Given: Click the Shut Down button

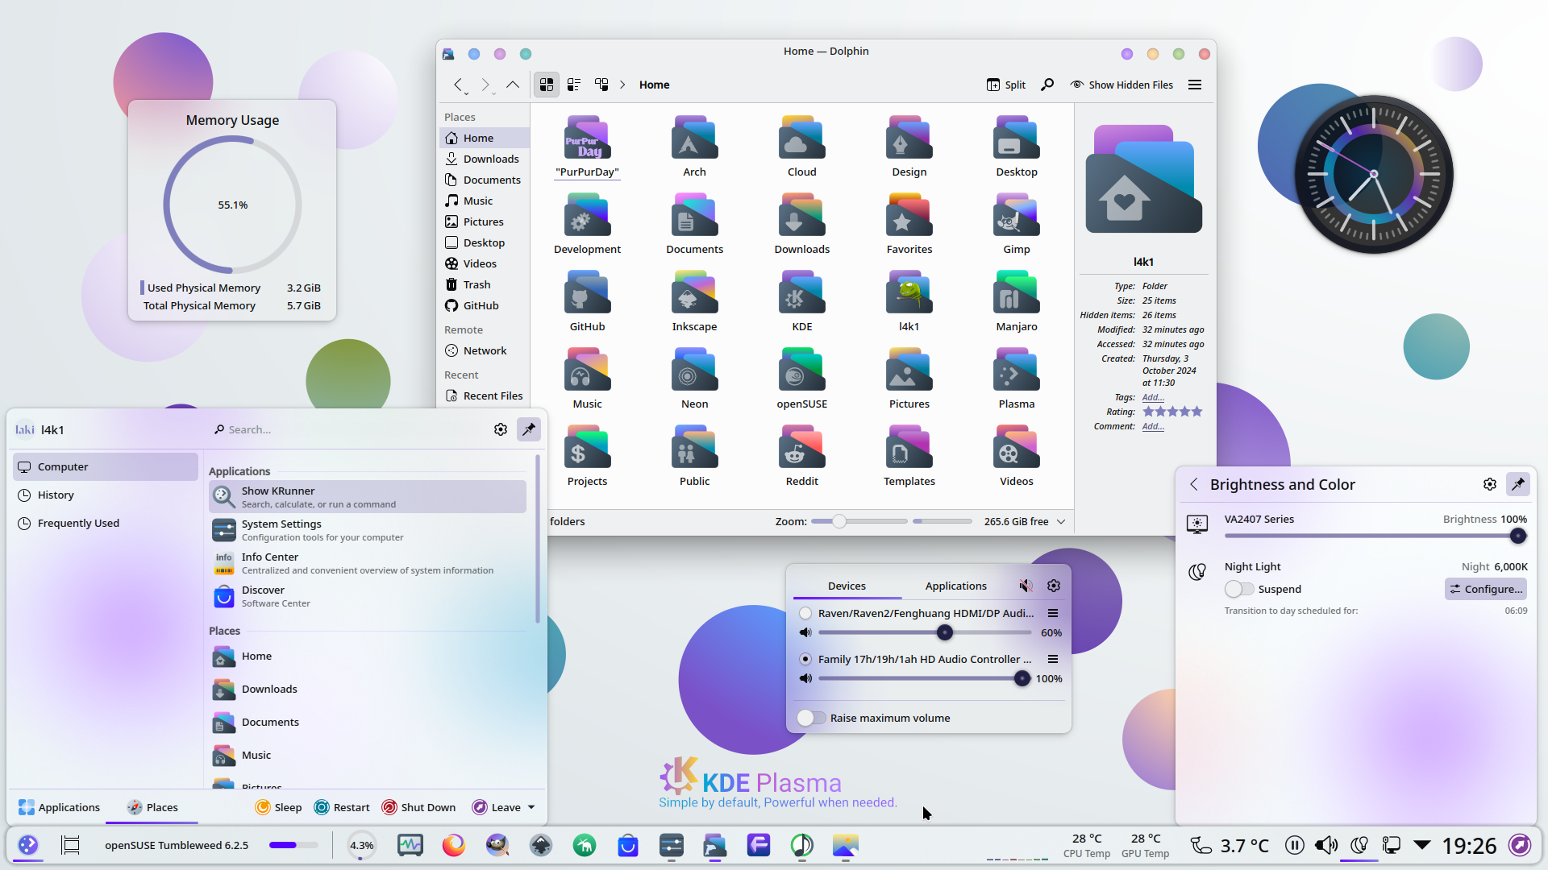Looking at the screenshot, I should pos(418,807).
